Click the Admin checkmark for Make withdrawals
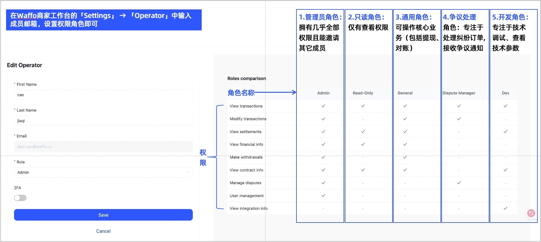Viewport: 541px width, 242px height. pos(323,157)
